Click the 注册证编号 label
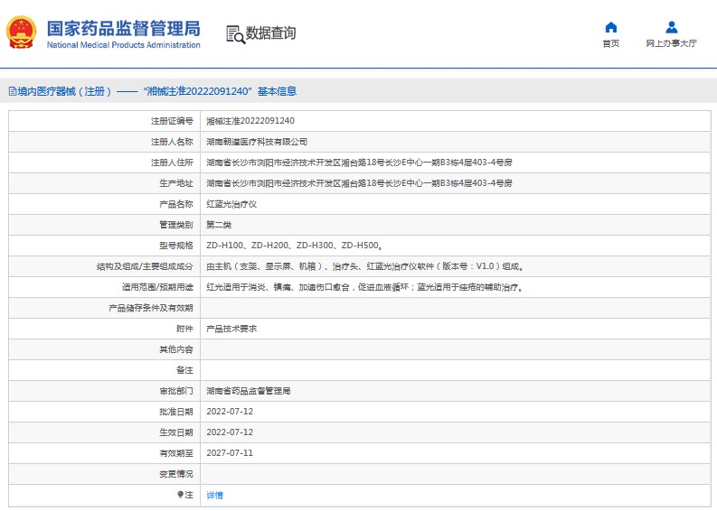717x511 pixels. [x=172, y=121]
